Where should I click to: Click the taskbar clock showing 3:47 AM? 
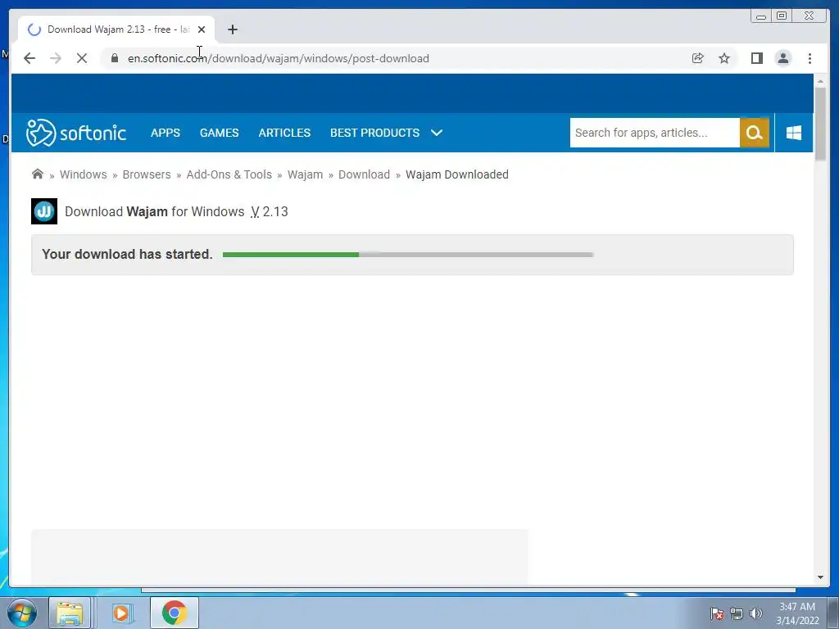[797, 613]
